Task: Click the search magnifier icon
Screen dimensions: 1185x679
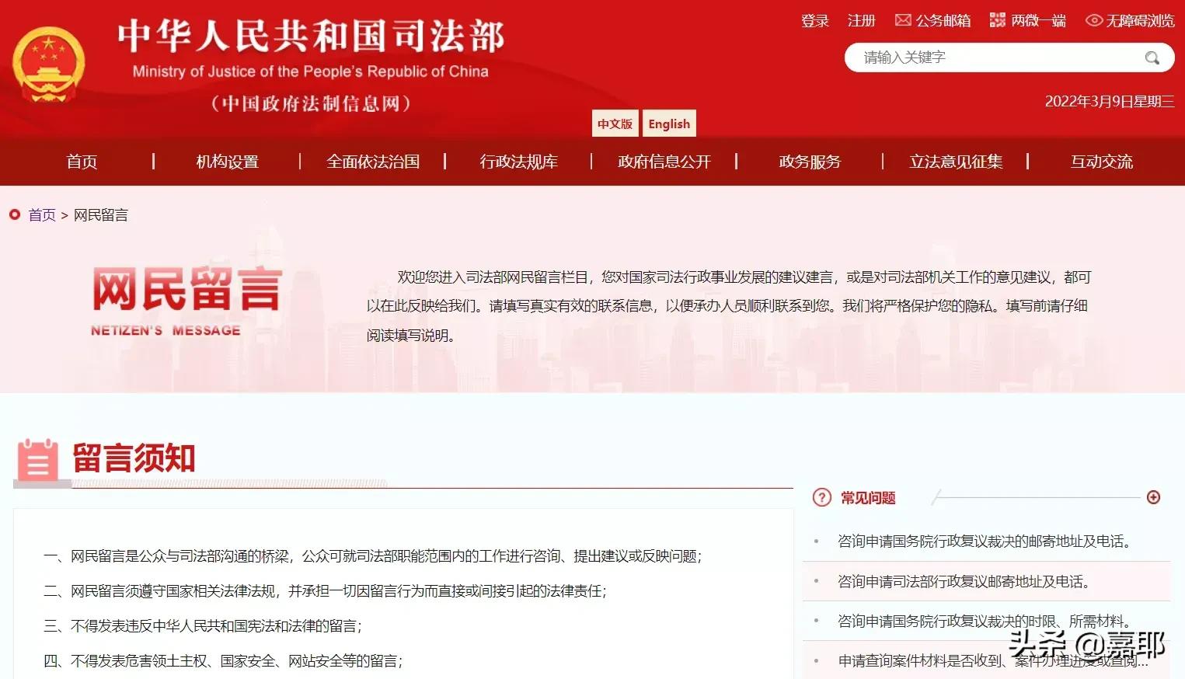Action: pyautogui.click(x=1153, y=57)
